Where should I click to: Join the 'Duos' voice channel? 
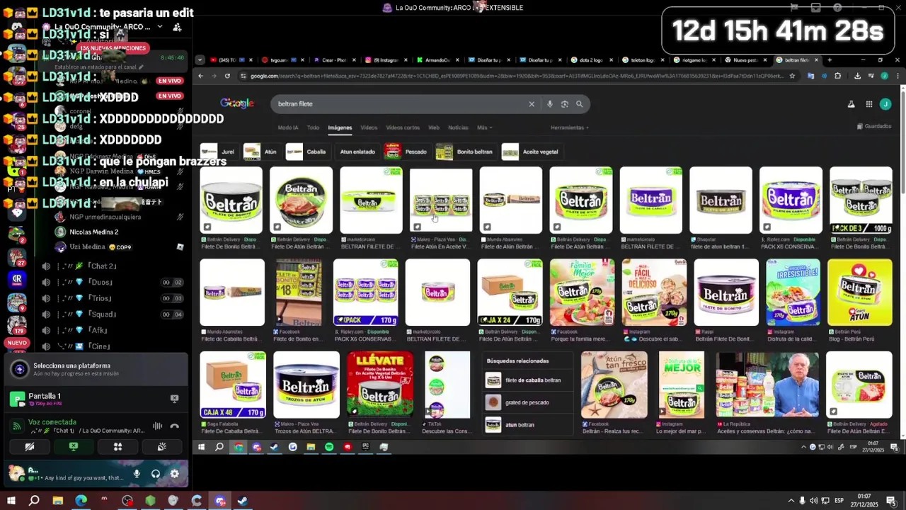click(99, 282)
